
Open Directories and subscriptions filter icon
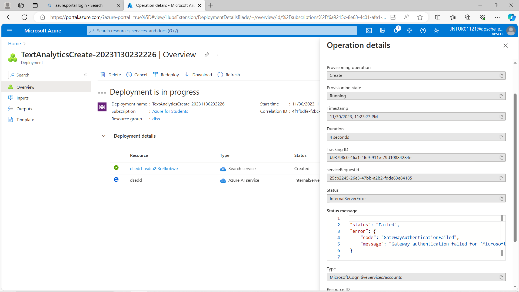[382, 31]
